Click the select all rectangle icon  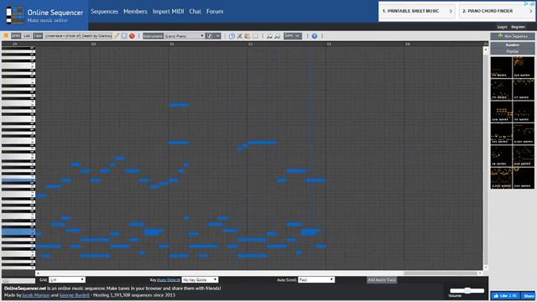(255, 36)
